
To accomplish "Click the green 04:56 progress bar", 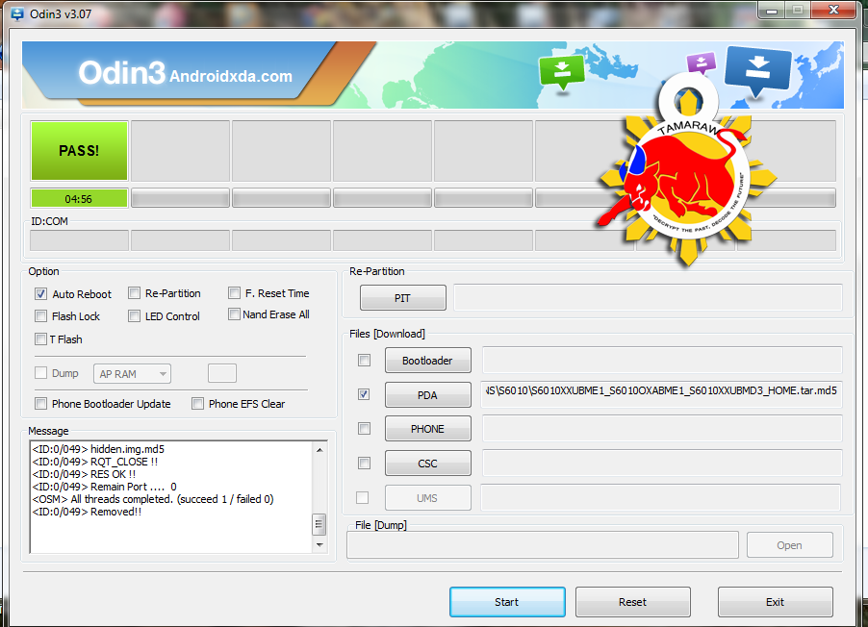I will tap(79, 198).
